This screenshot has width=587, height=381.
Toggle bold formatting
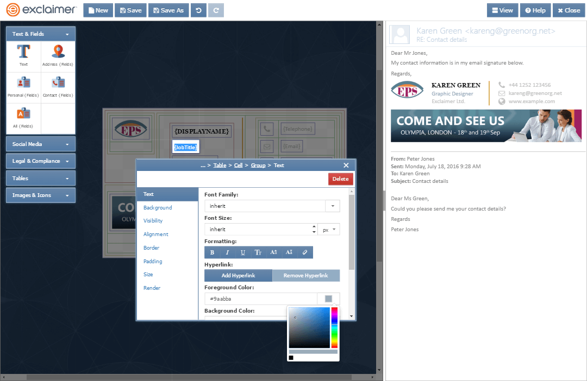(x=213, y=252)
